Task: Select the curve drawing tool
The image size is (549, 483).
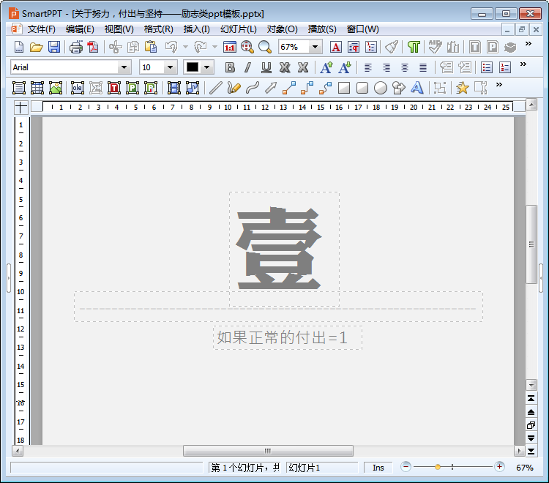Action: (253, 88)
